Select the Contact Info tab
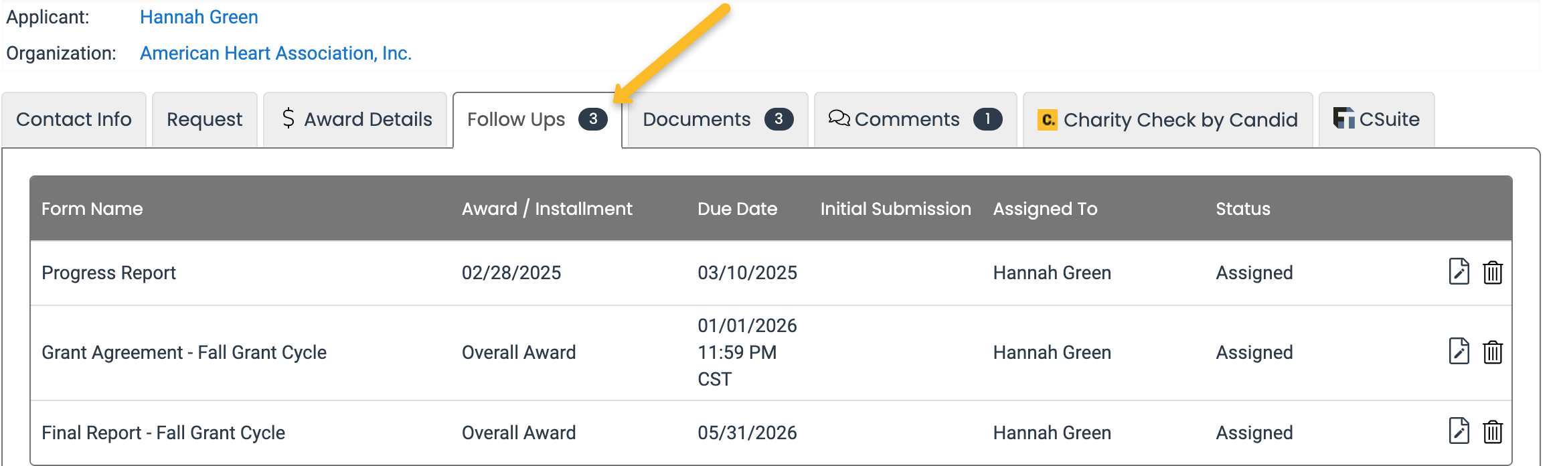Viewport: 1561px width, 466px height. 74,119
